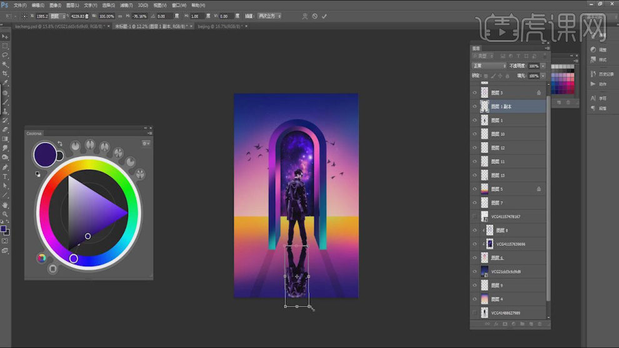Select the Horizontal Type tool

pyautogui.click(x=5, y=177)
